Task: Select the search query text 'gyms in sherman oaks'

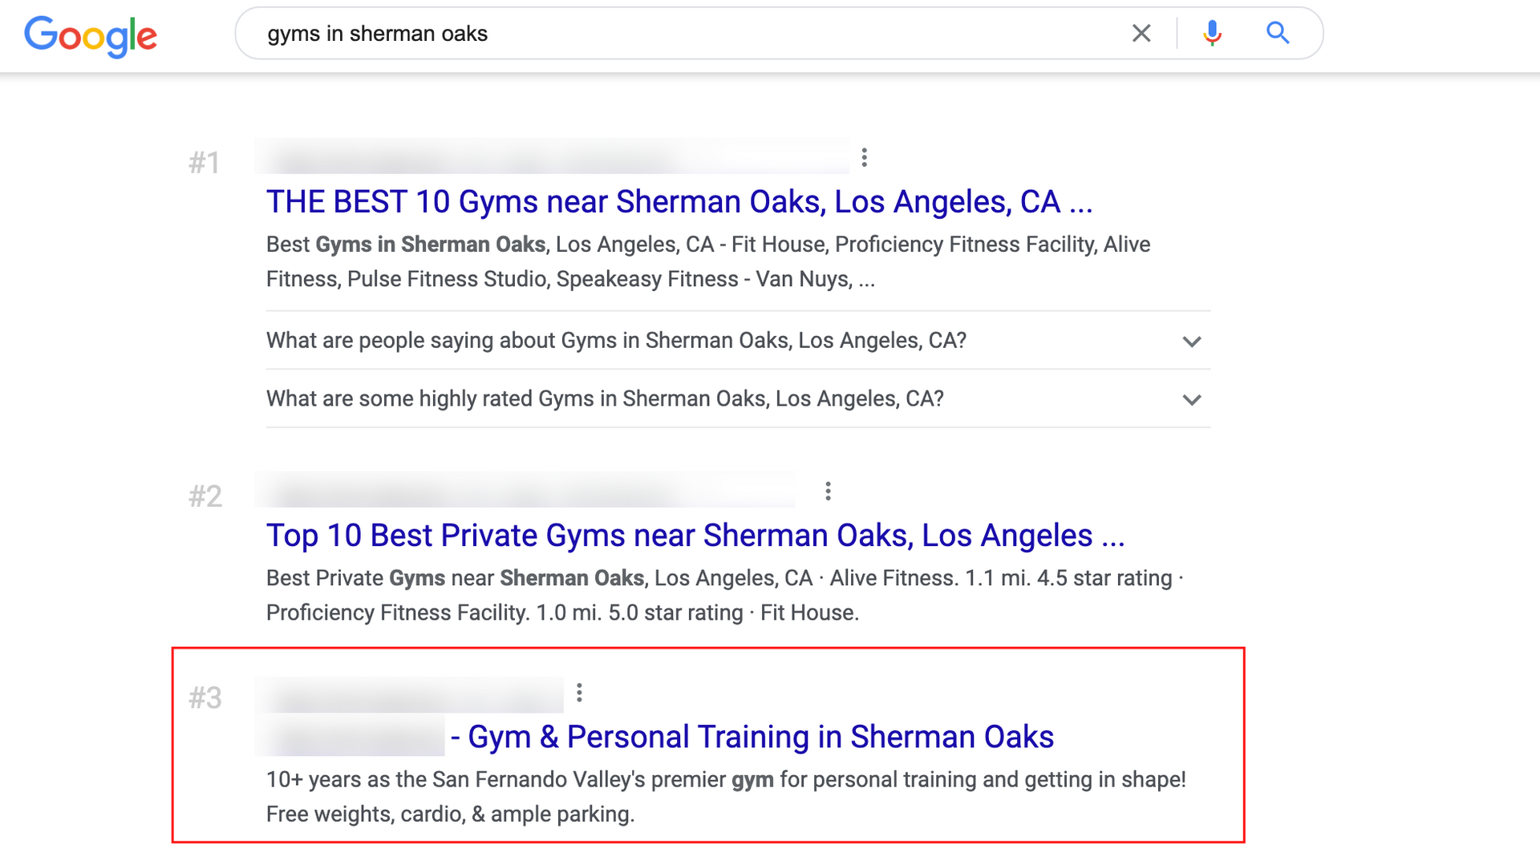Action: (x=377, y=33)
